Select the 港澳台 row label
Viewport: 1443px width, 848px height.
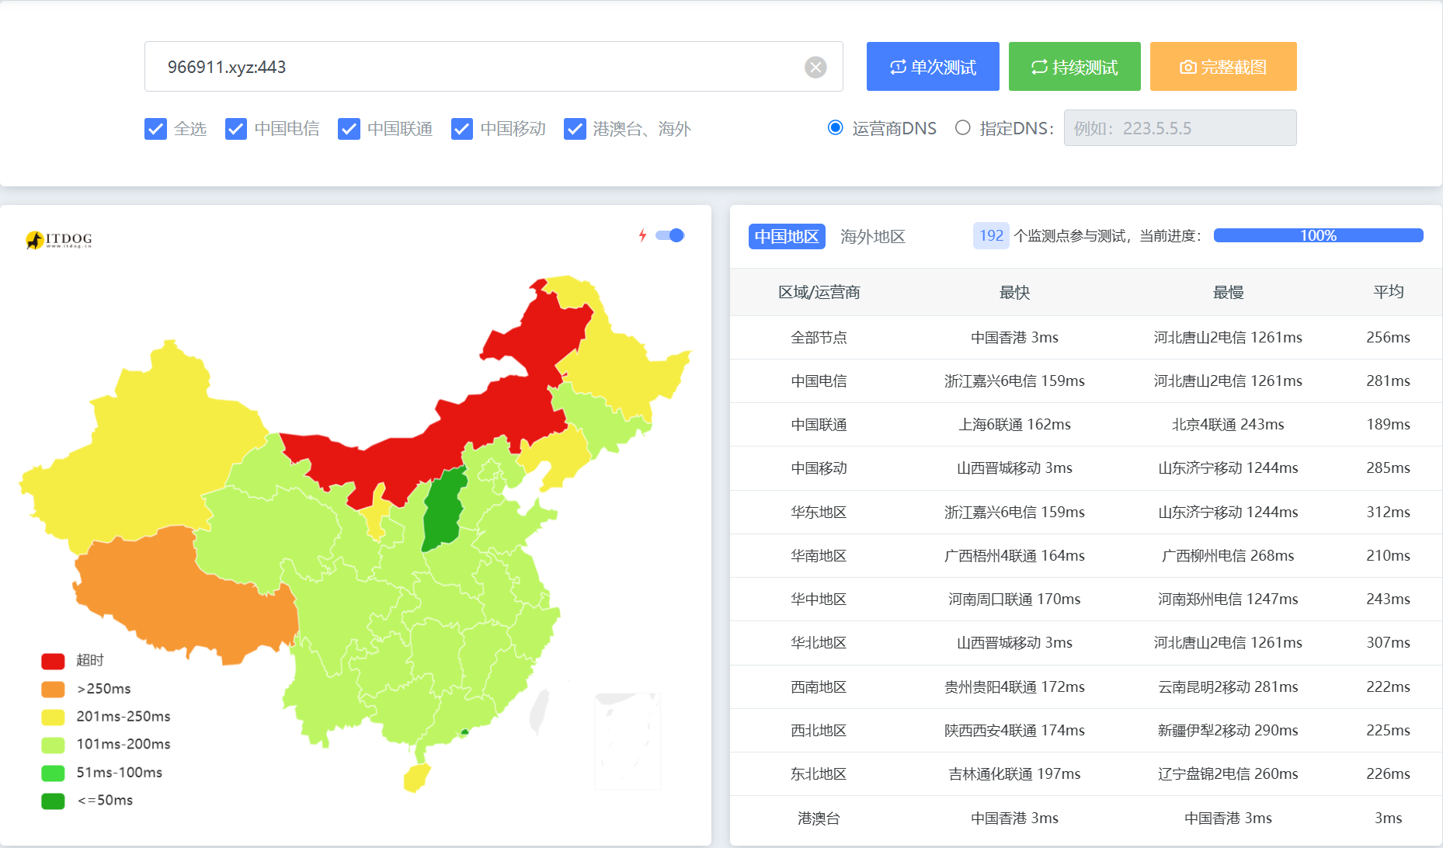pyautogui.click(x=819, y=818)
